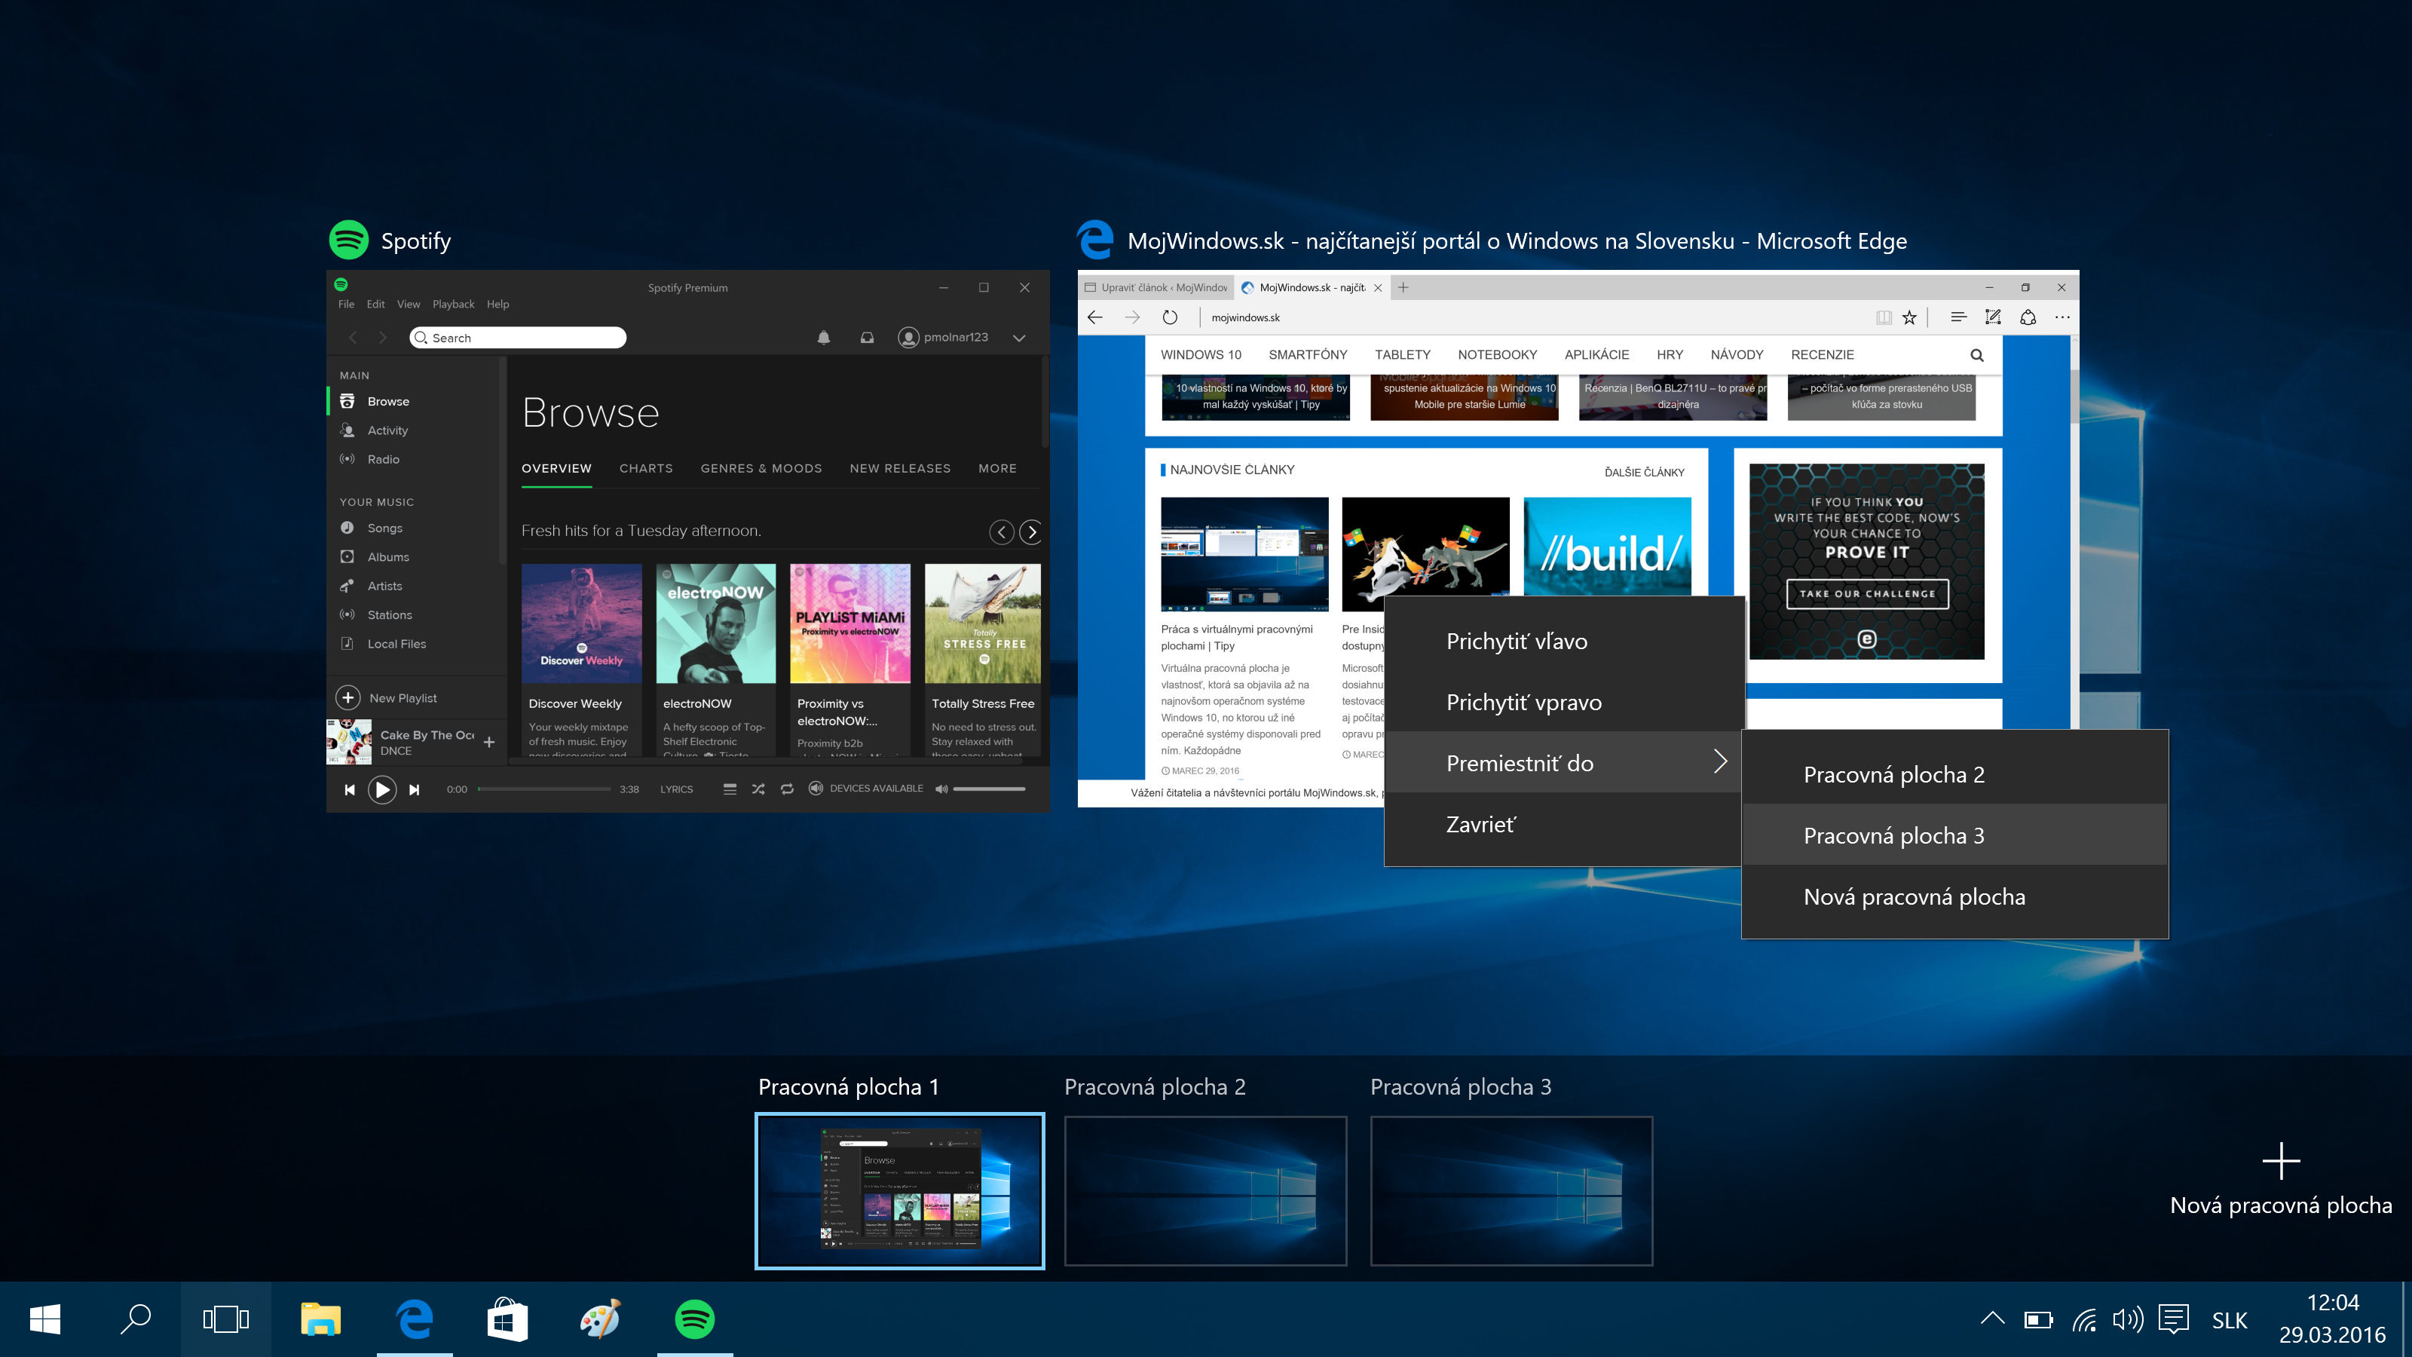
Task: Switch to Charts tab in Spotify Browse
Action: coord(646,468)
